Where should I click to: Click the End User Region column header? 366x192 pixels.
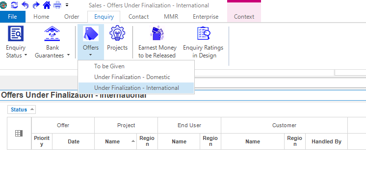tap(210, 141)
